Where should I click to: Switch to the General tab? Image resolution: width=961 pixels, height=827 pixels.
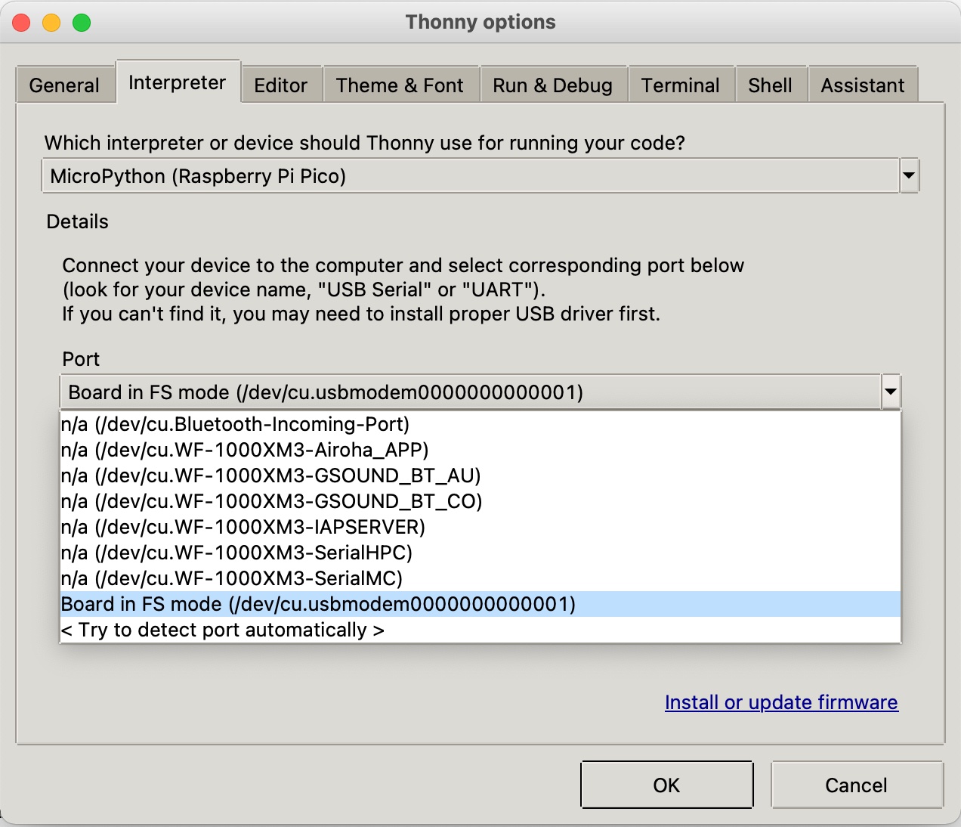pos(64,85)
